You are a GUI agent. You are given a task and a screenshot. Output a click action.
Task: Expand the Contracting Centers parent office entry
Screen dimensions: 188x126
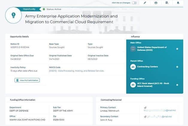177,67
